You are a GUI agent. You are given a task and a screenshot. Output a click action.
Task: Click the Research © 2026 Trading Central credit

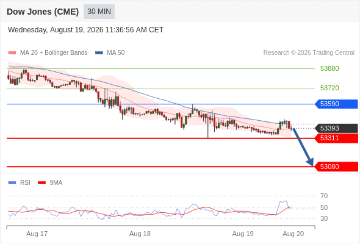(x=309, y=53)
